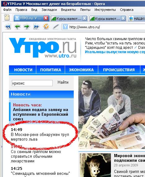Go forward with the green right arrow
The width and height of the screenshot is (145, 177).
(27, 27)
